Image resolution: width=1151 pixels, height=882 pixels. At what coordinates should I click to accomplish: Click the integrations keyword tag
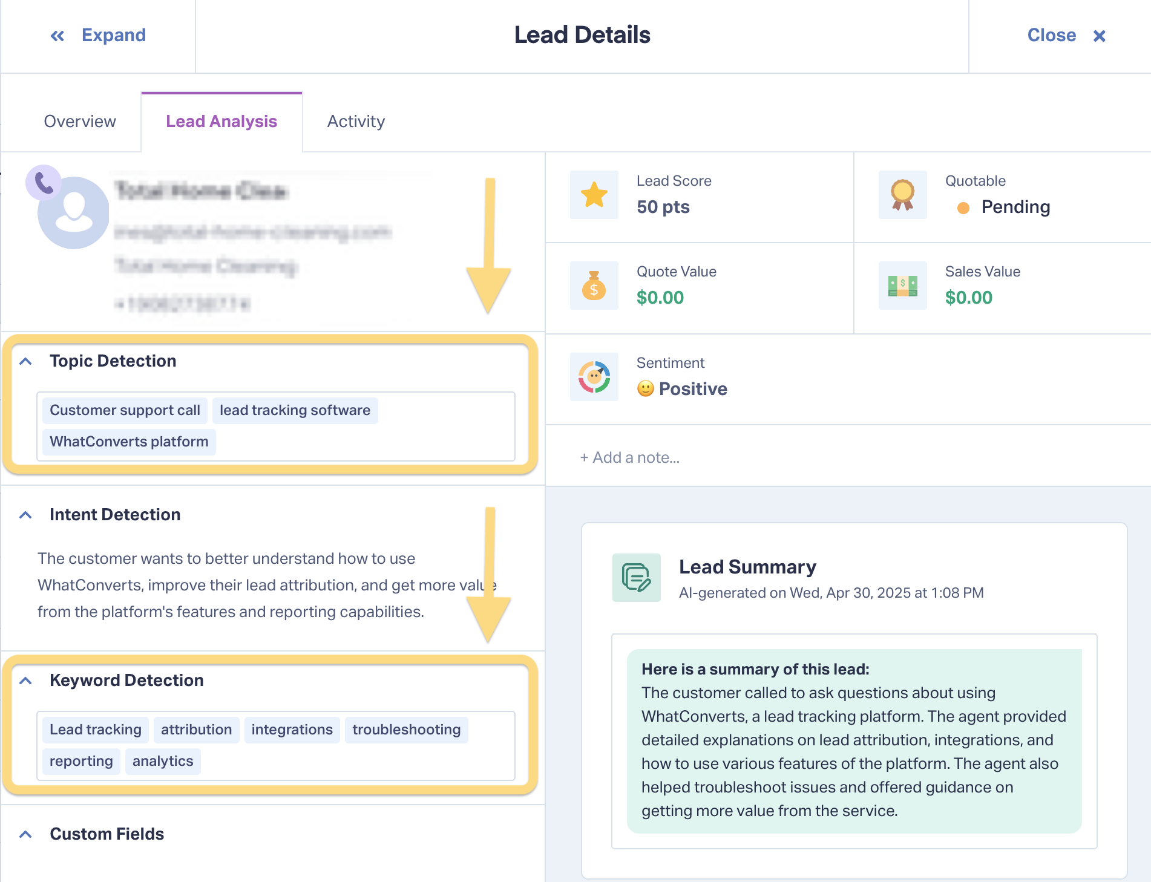tap(292, 730)
